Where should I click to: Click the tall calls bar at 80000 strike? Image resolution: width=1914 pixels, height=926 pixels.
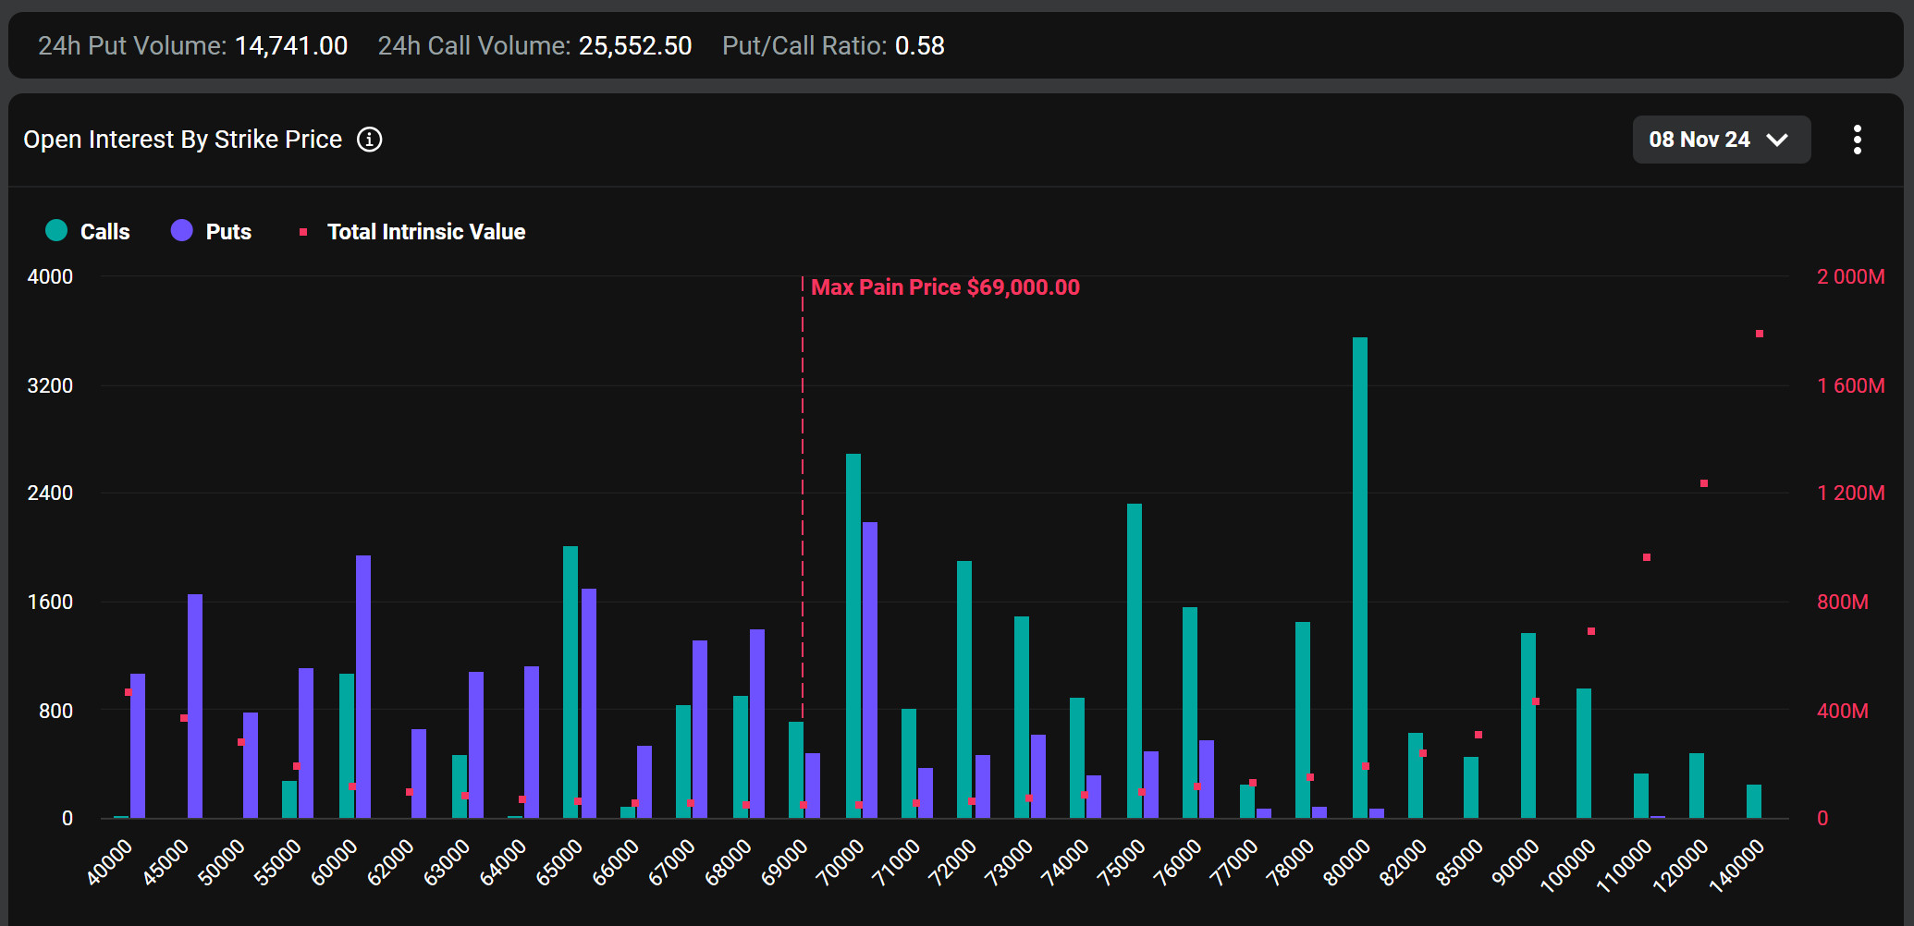click(1360, 578)
